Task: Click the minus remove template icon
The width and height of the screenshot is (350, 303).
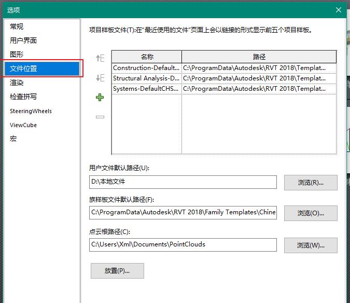Action: click(x=100, y=117)
